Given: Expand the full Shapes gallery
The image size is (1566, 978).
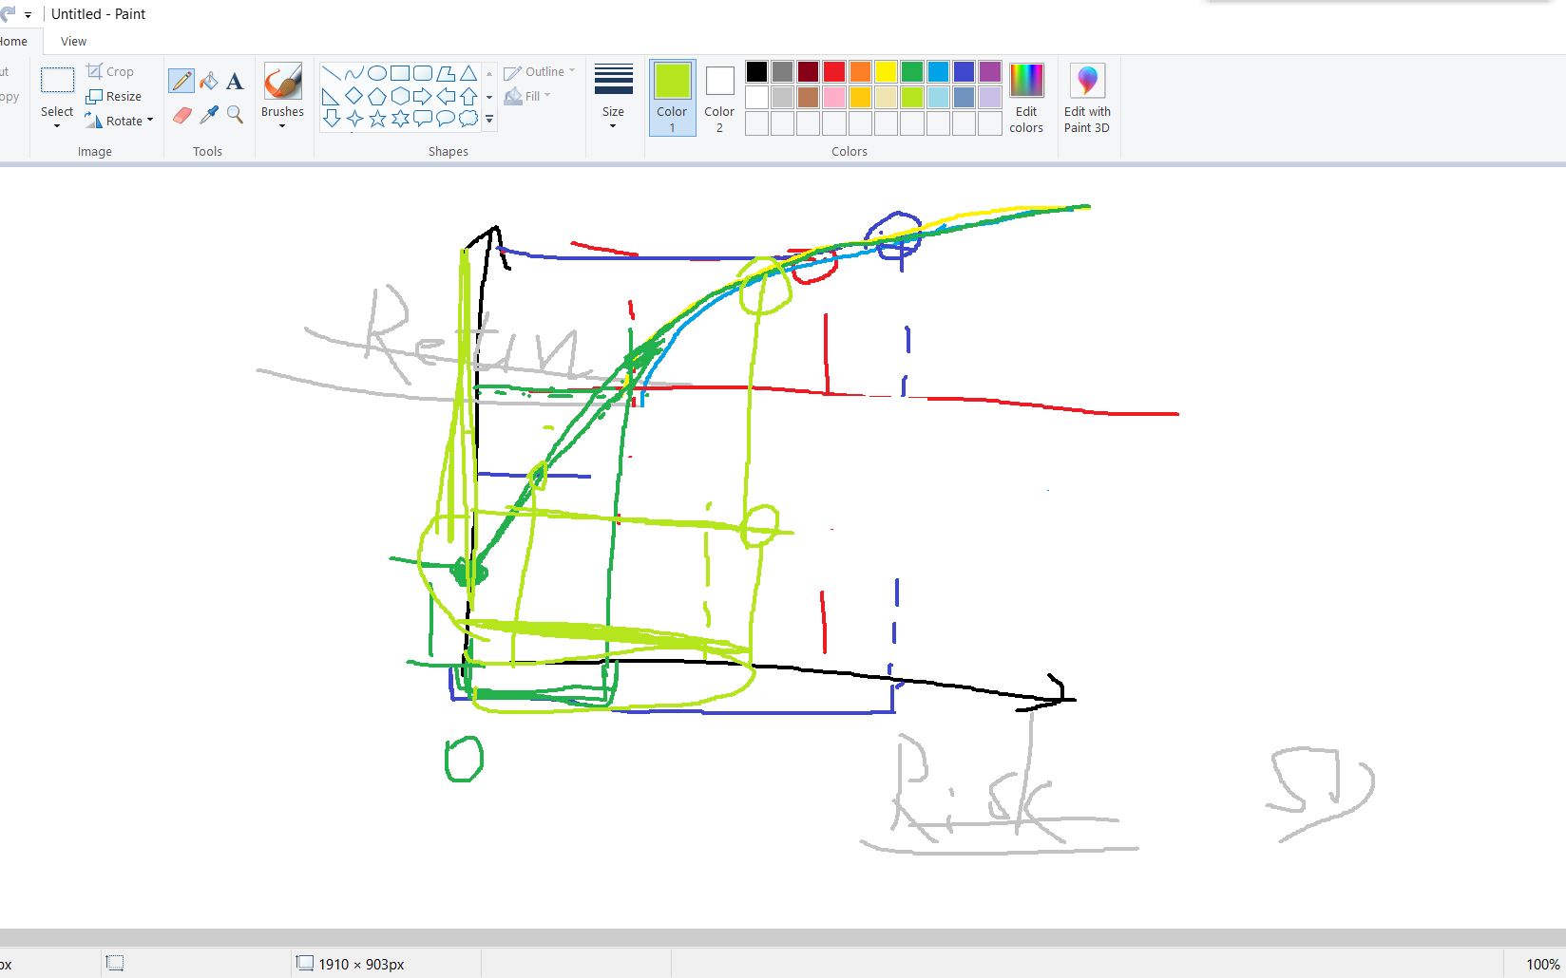Looking at the screenshot, I should click(489, 120).
